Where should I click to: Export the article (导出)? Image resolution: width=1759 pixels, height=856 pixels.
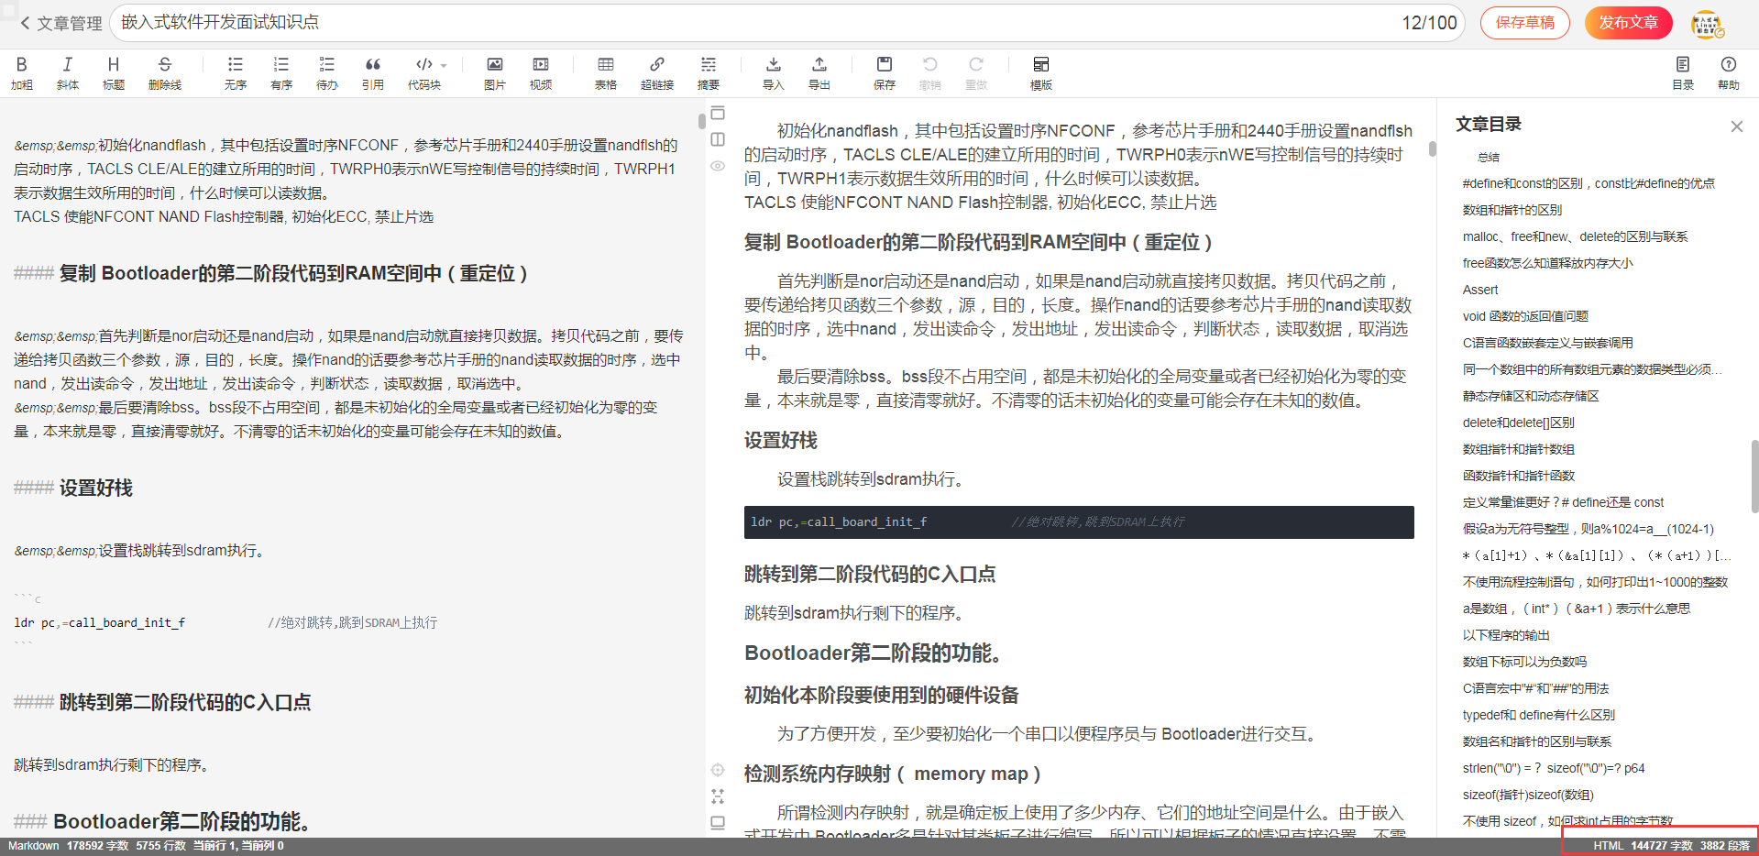point(819,72)
